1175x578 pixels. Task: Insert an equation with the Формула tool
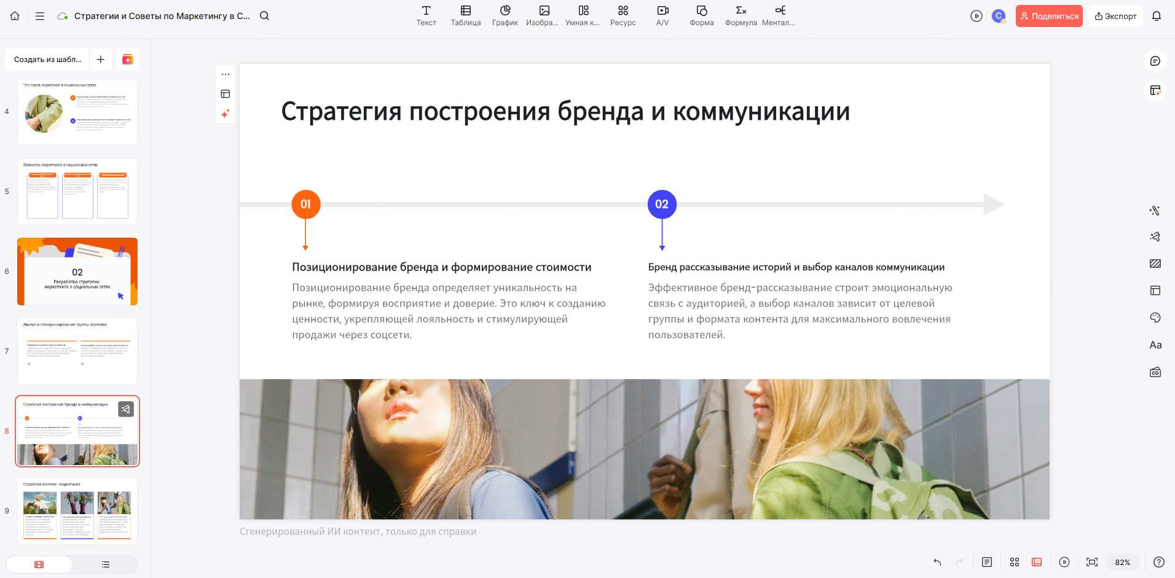tap(740, 15)
